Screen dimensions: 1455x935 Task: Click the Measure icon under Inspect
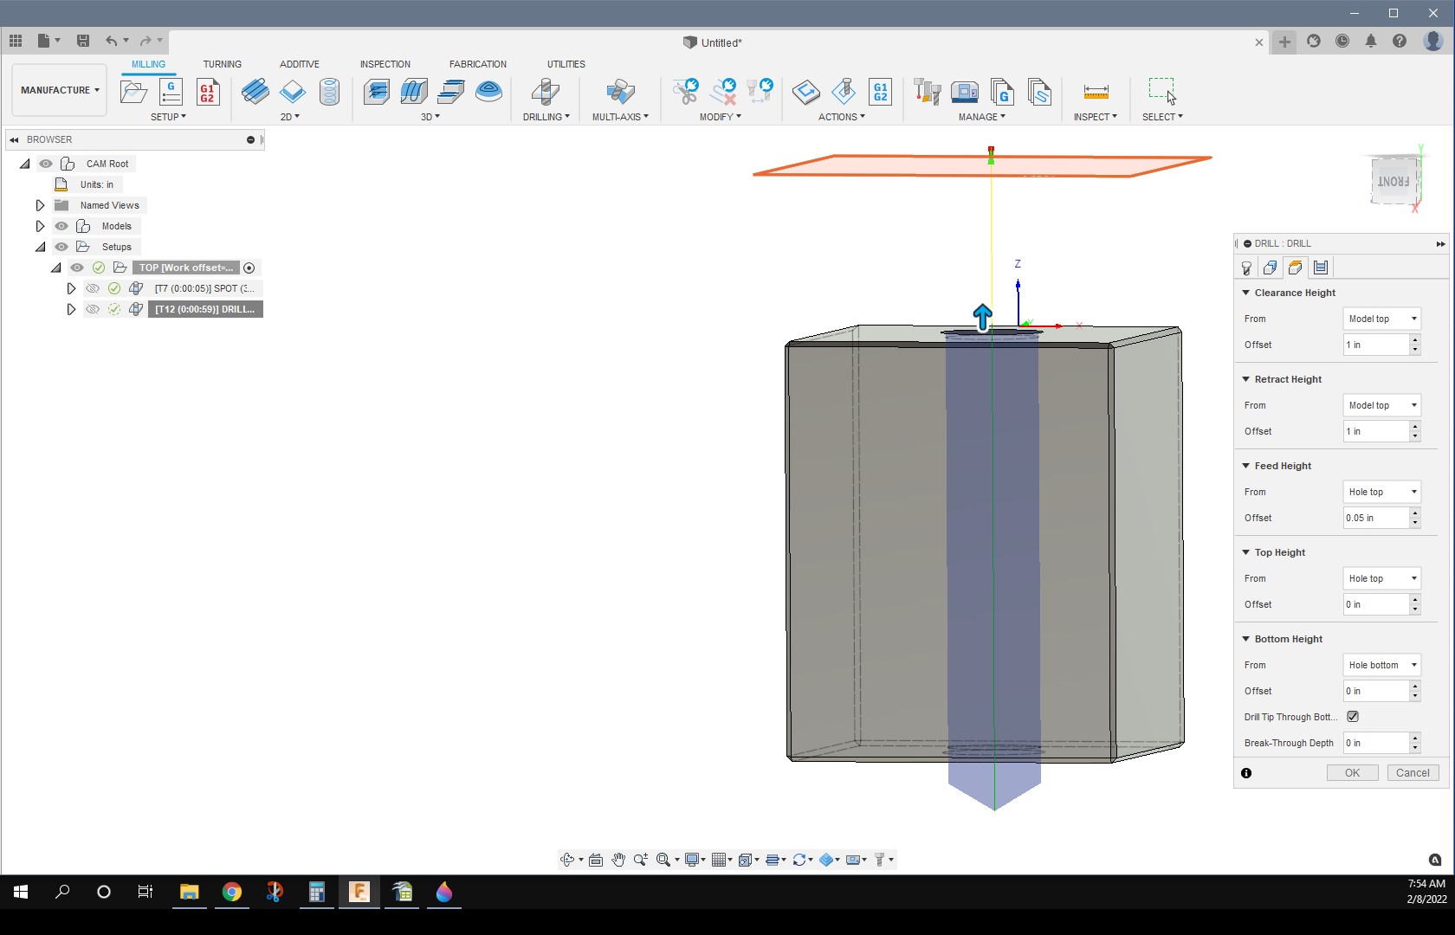pyautogui.click(x=1096, y=92)
